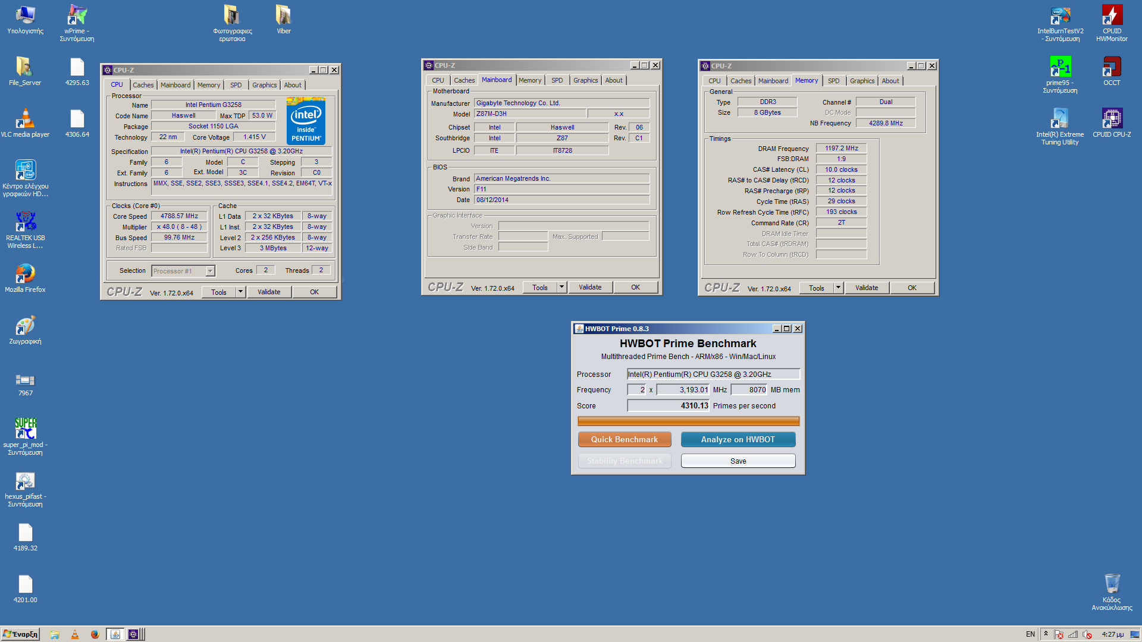Open REALTEK USB Wireless LAN icon
The height and width of the screenshot is (642, 1142).
point(25,230)
